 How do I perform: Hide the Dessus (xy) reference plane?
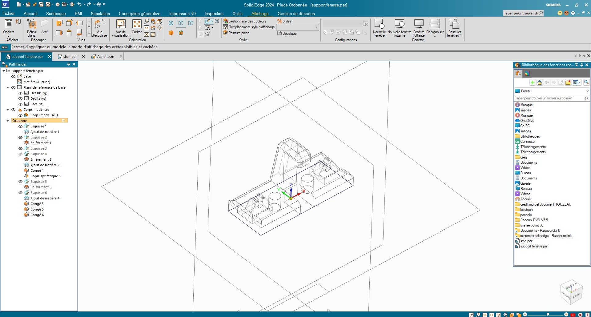20,93
